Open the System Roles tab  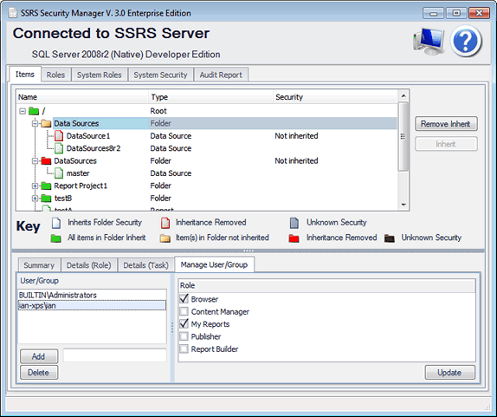click(100, 75)
